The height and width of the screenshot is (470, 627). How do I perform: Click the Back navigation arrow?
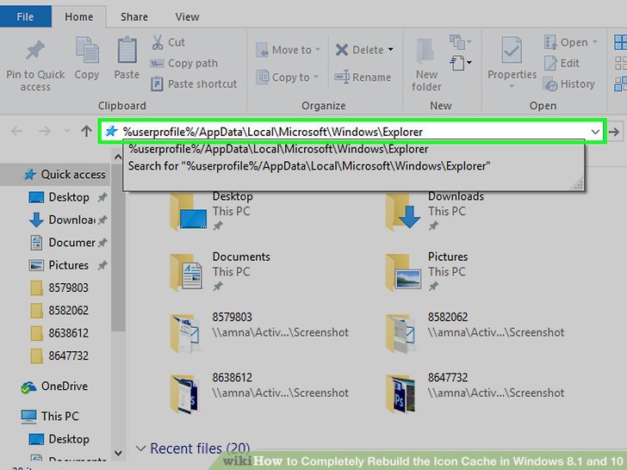[17, 131]
